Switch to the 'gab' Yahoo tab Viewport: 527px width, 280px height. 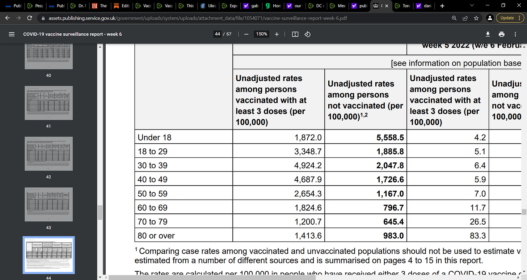pyautogui.click(x=251, y=6)
